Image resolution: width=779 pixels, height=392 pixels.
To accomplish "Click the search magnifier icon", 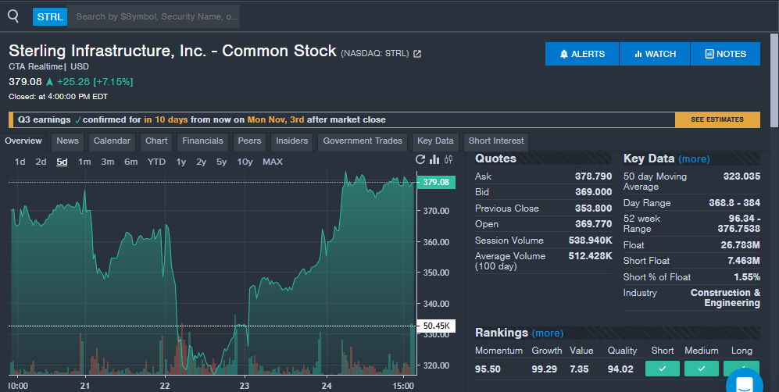I will 13,16.
